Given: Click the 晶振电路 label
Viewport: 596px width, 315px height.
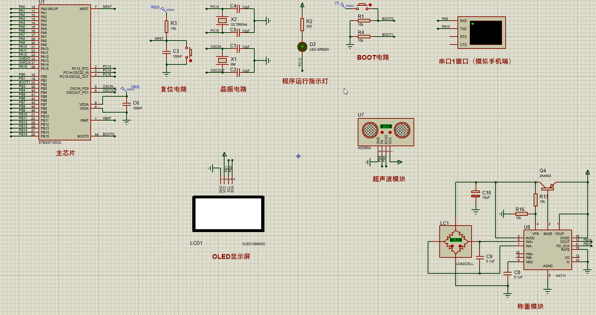Looking at the screenshot, I should [234, 89].
